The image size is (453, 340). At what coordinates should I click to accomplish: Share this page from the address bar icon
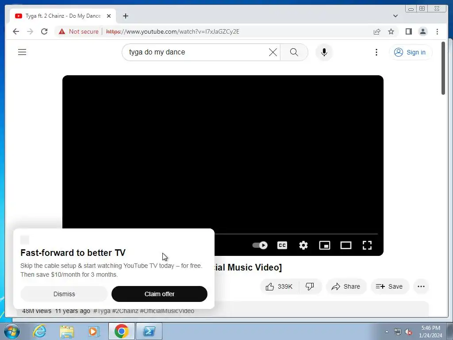point(377,31)
